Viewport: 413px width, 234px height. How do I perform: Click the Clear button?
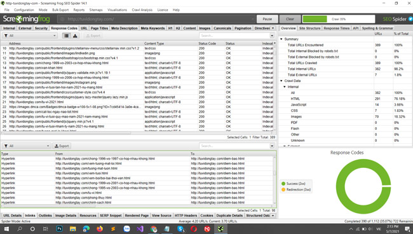tap(290, 19)
